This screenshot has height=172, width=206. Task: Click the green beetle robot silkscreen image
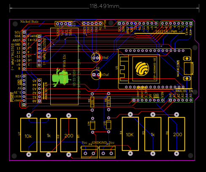(x=61, y=78)
